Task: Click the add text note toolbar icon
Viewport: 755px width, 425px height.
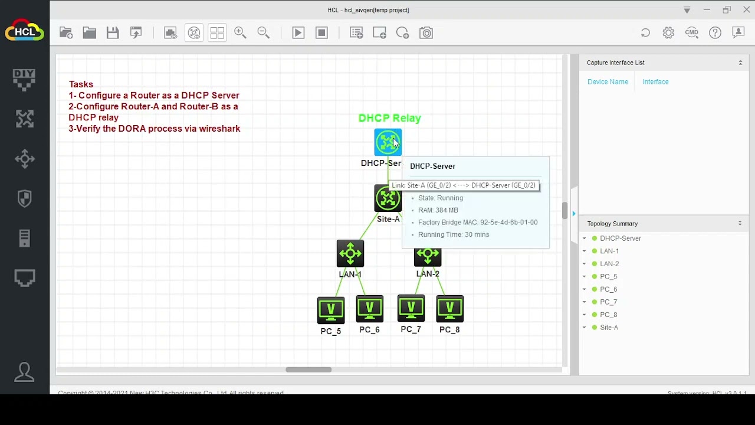Action: point(356,33)
